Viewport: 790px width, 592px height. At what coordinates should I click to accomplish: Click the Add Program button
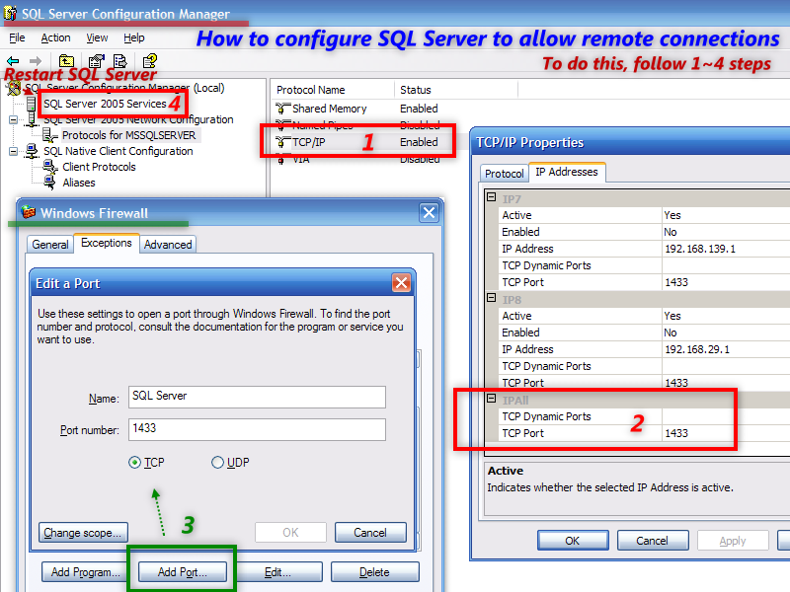tap(86, 572)
